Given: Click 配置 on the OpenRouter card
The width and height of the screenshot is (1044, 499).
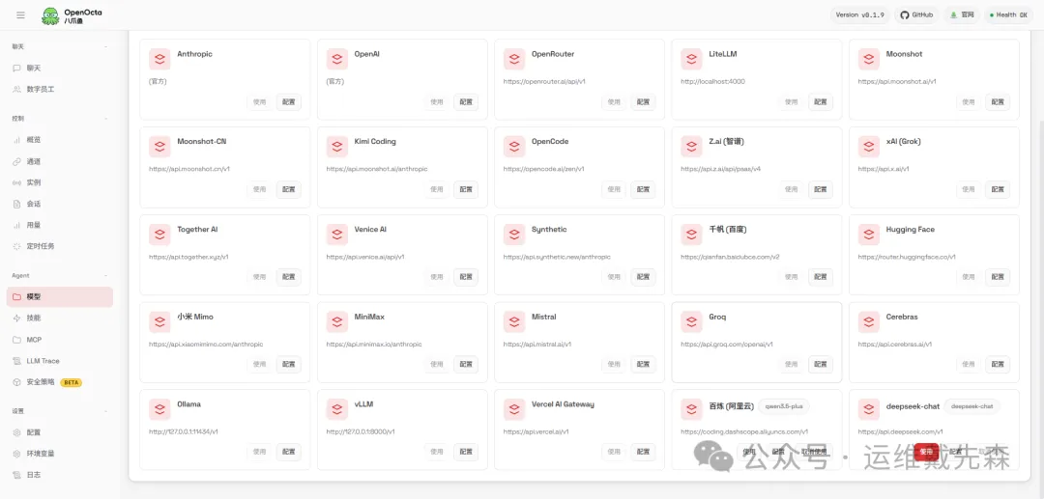Looking at the screenshot, I should 643,101.
